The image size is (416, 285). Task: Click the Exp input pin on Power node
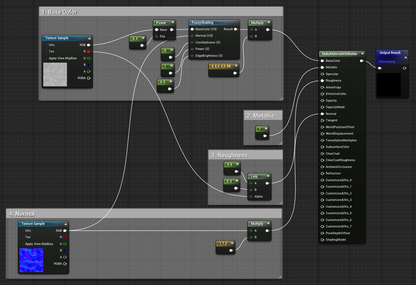point(157,36)
